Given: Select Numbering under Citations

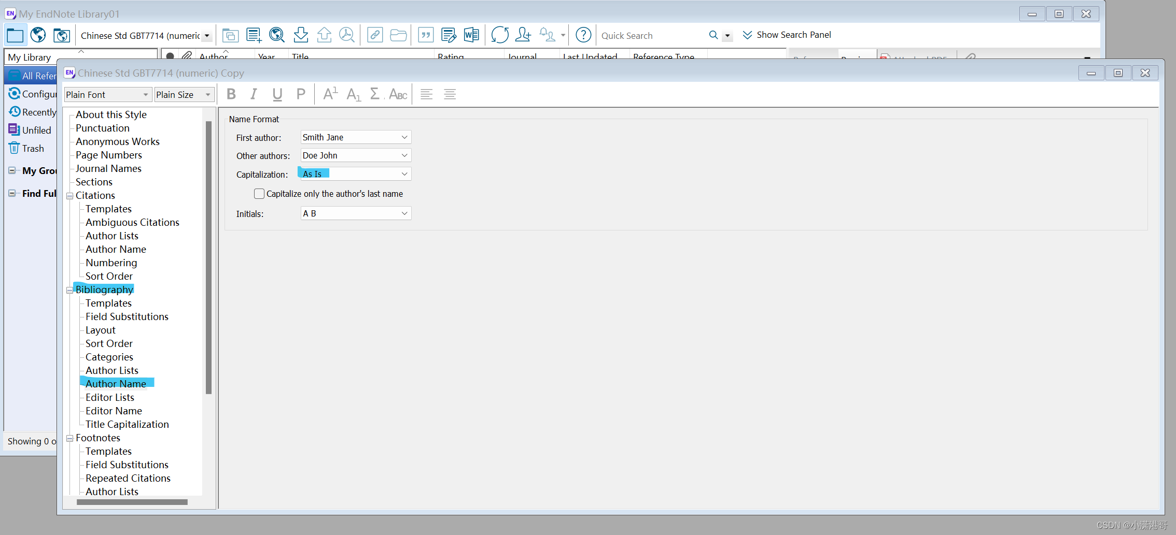Looking at the screenshot, I should coord(111,263).
